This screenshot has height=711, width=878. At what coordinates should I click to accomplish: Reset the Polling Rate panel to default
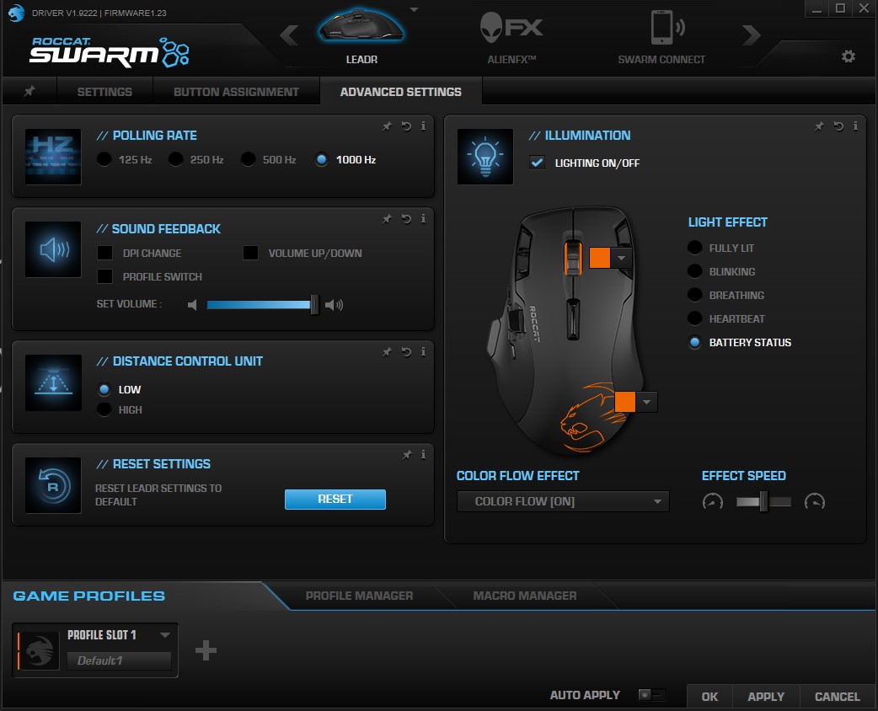point(406,126)
